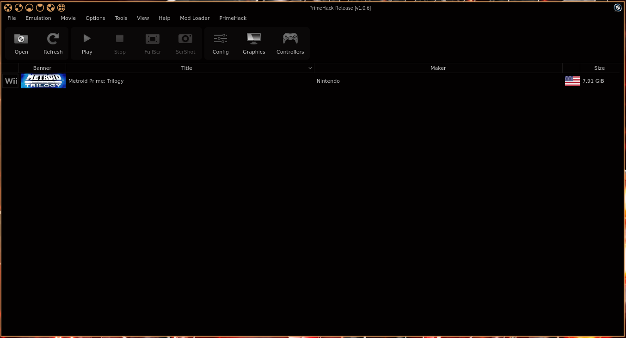Open the Emulation menu

[x=38, y=18]
